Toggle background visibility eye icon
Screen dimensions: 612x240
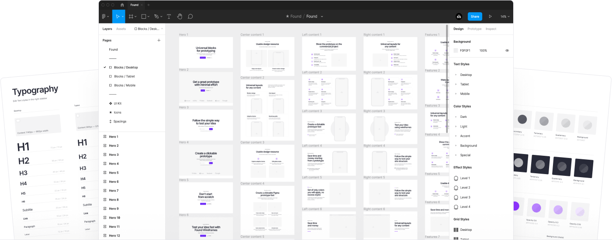tap(507, 51)
